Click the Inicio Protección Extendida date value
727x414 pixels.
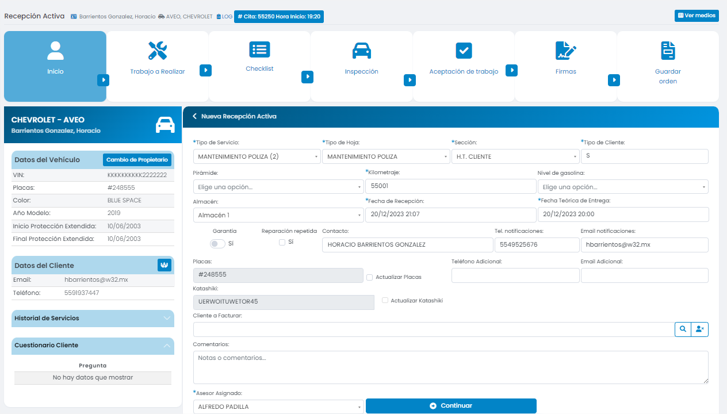[x=124, y=226]
